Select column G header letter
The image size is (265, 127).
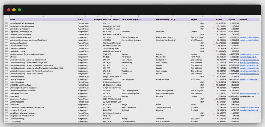tap(202, 16)
